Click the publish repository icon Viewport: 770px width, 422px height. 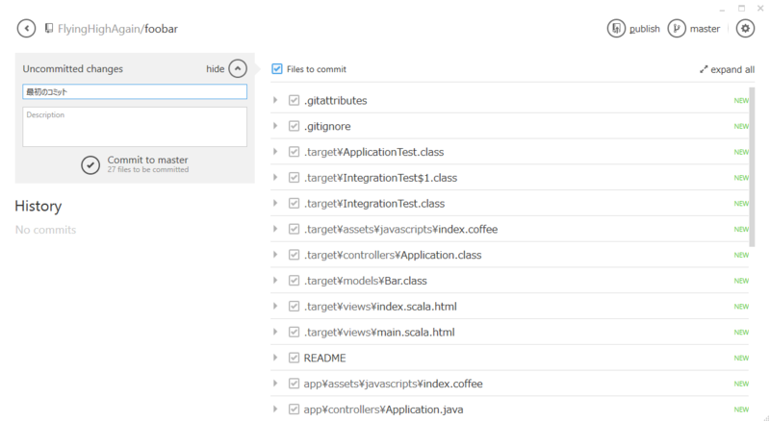click(x=617, y=29)
